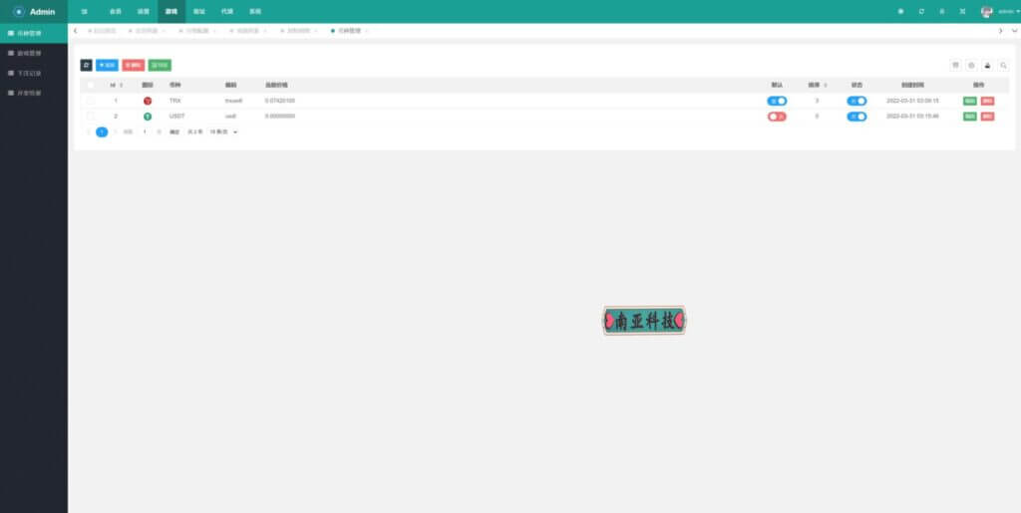Viewport: 1021px width, 513px height.
Task: Click the dark refresh icon above the table
Action: (x=86, y=65)
